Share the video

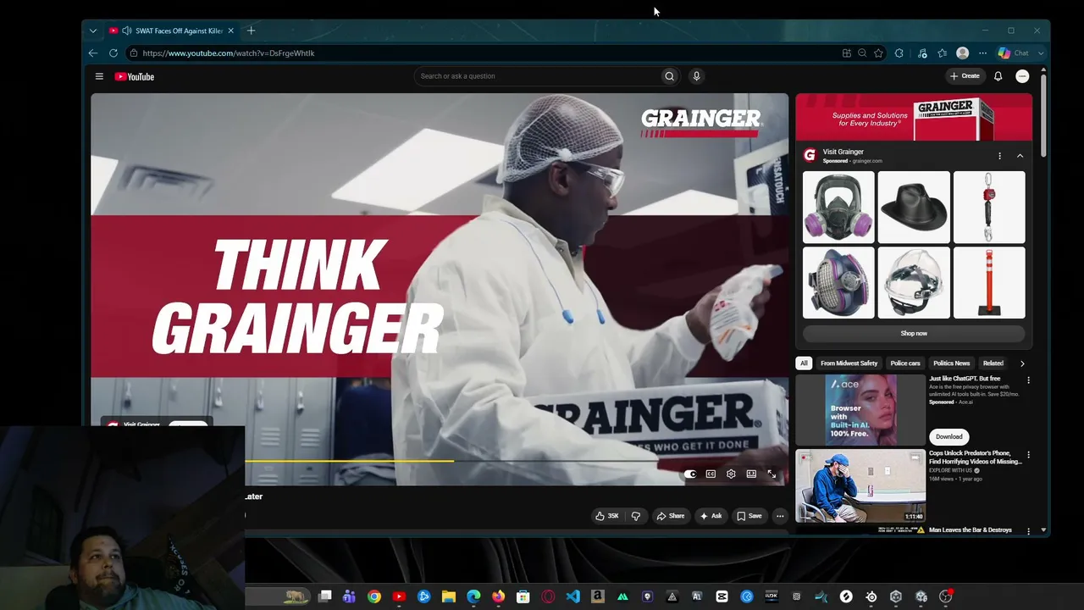(671, 516)
